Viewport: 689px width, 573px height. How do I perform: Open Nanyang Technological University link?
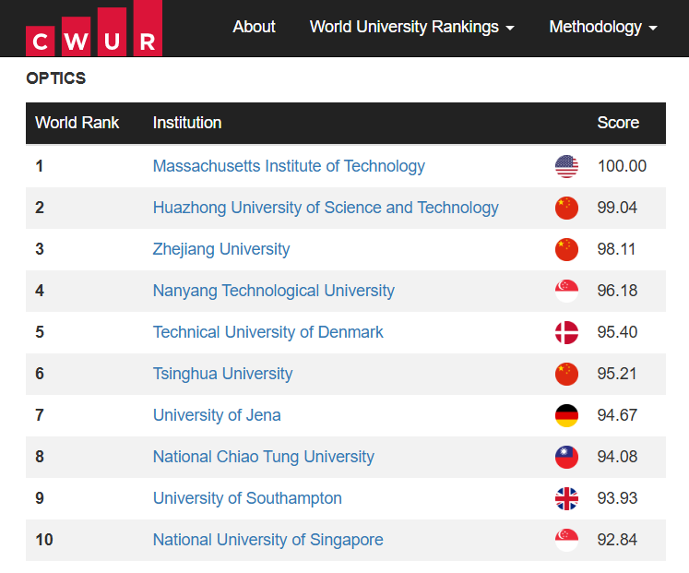[273, 291]
